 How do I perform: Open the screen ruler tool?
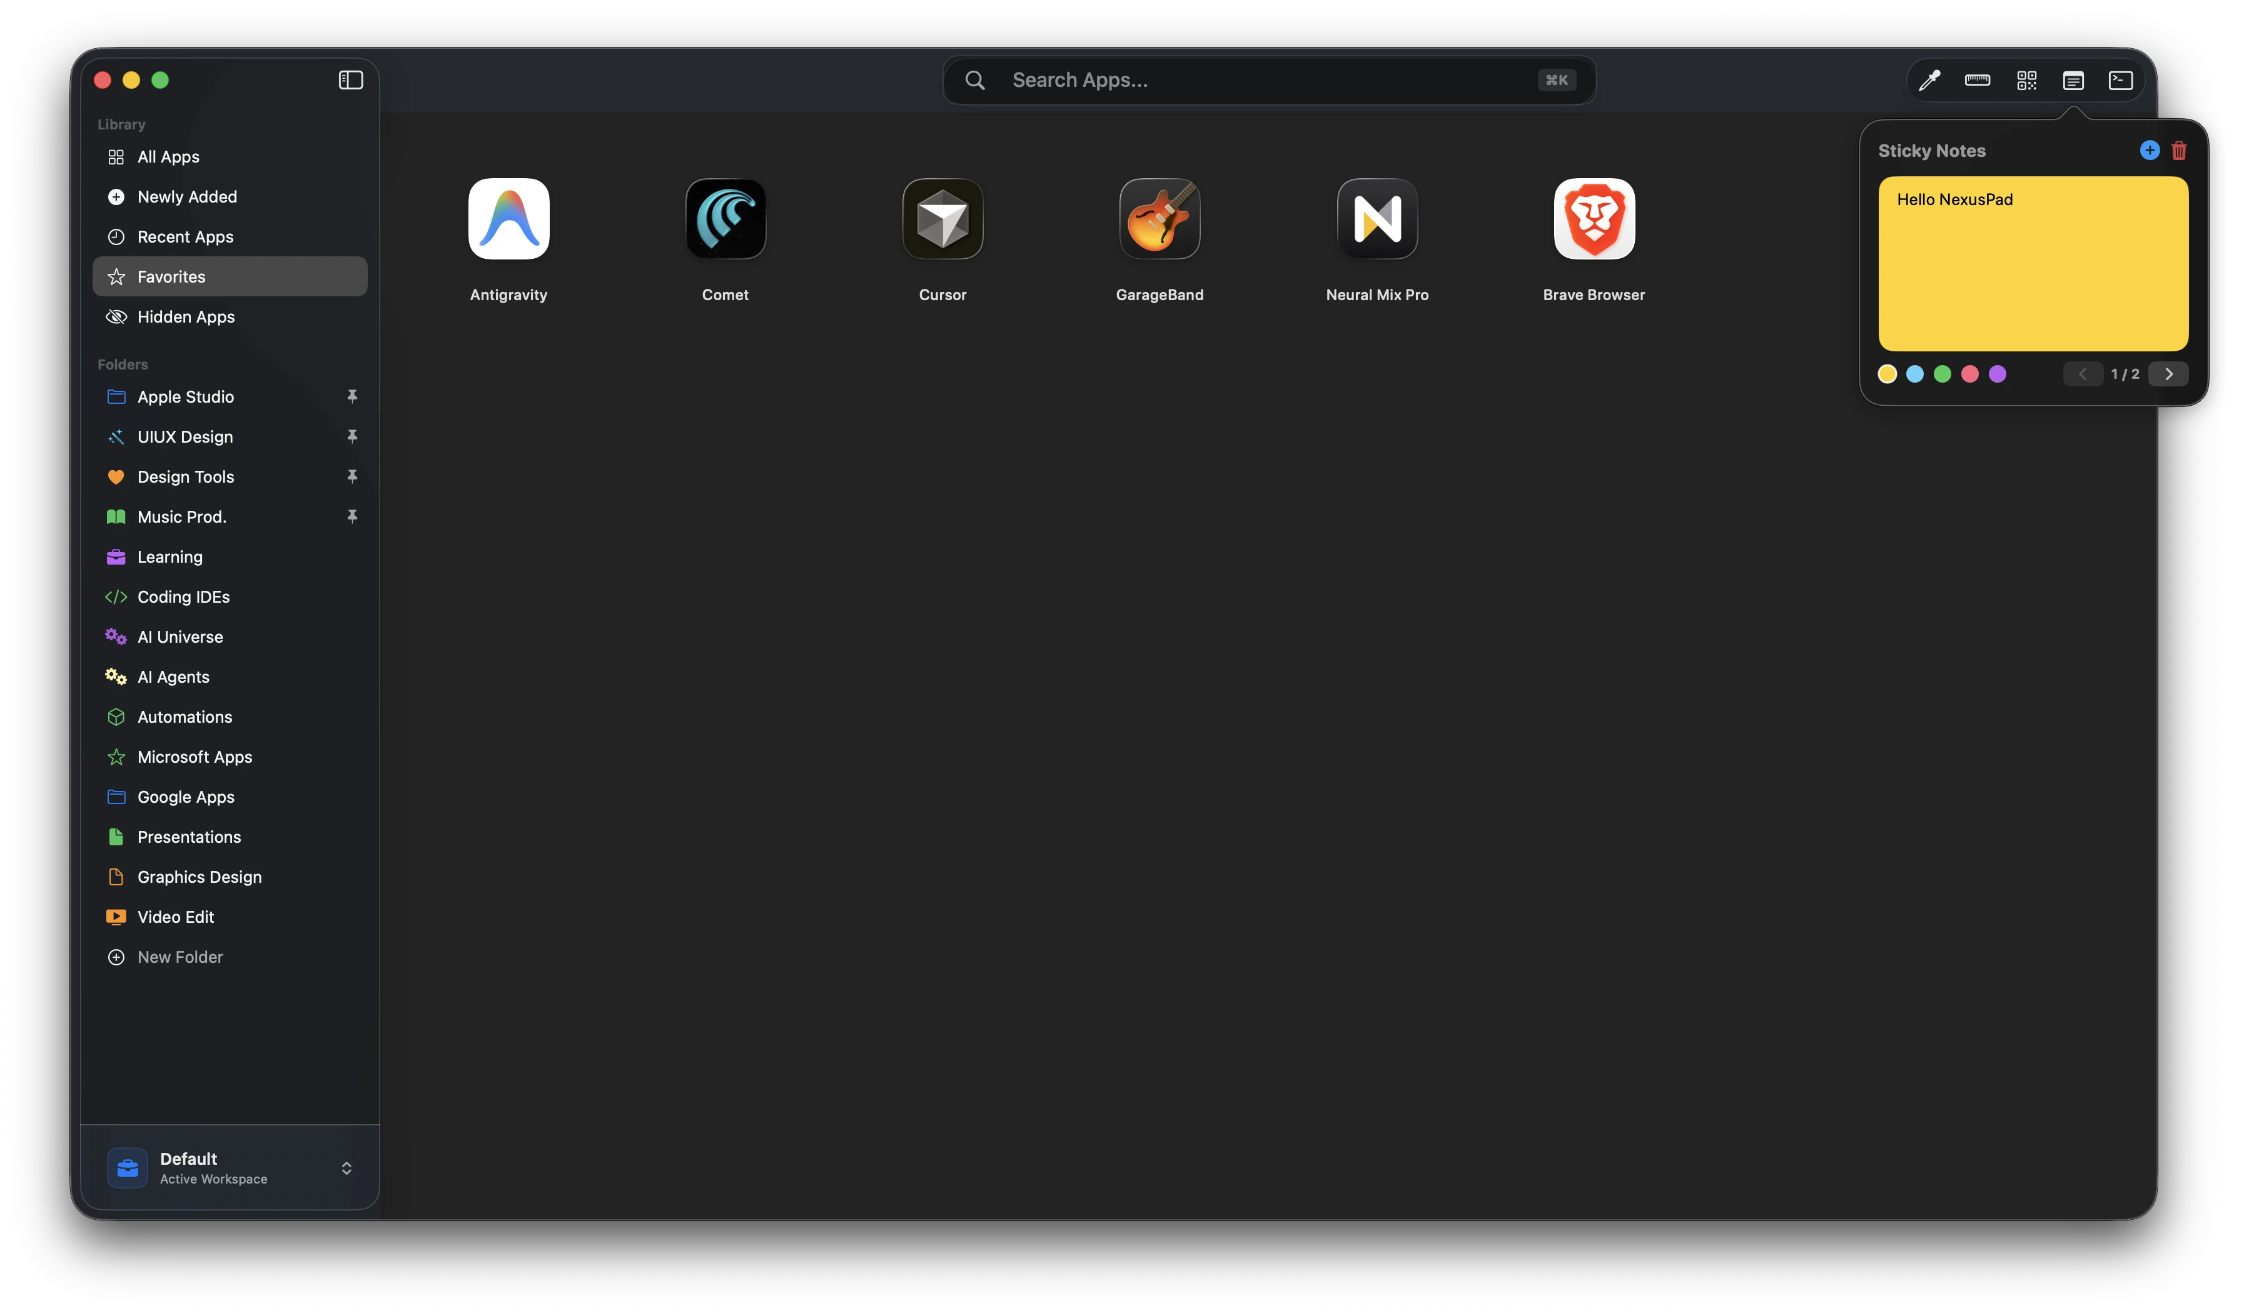click(x=1977, y=81)
